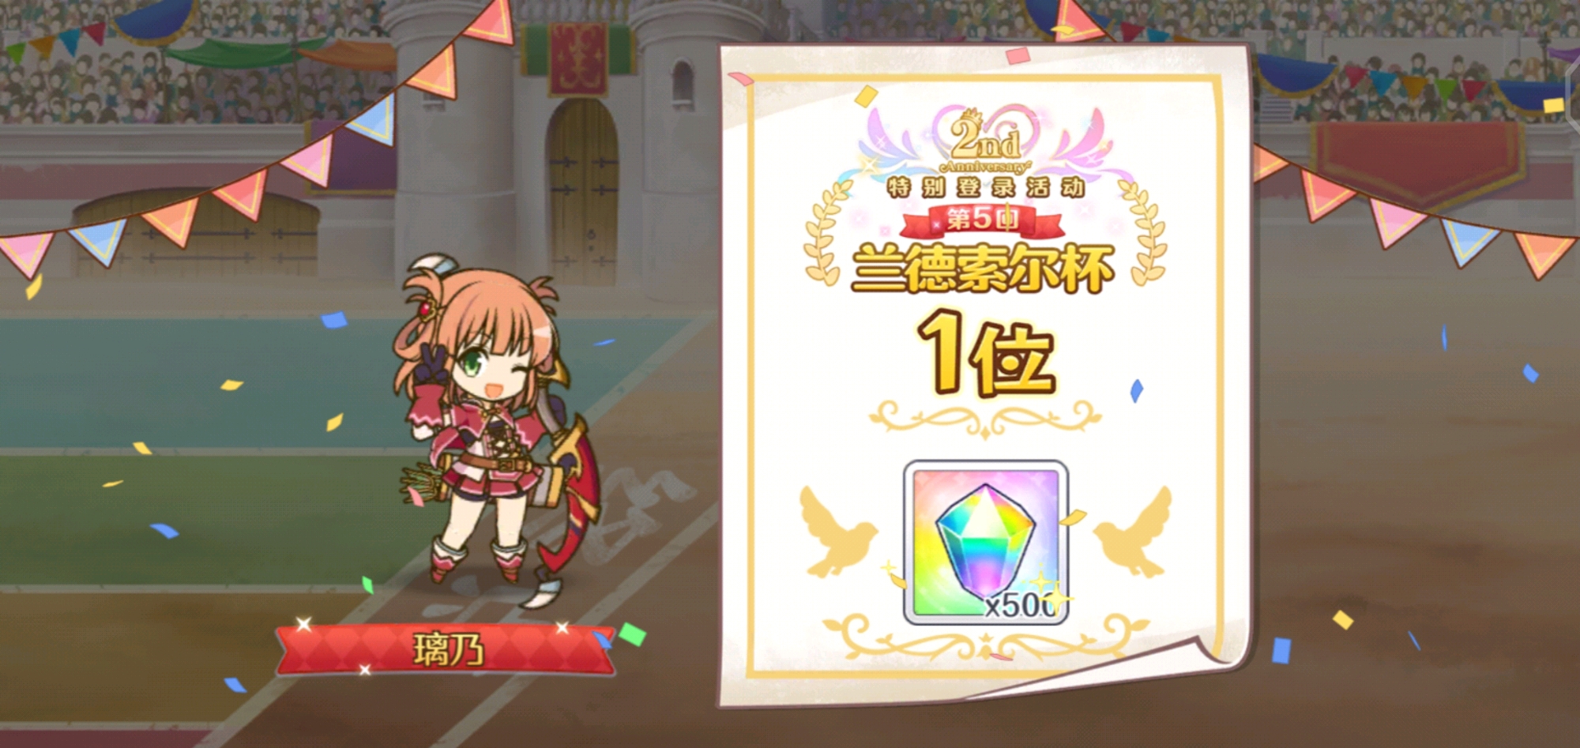Click the right golden laurel wreath

pos(1142,233)
